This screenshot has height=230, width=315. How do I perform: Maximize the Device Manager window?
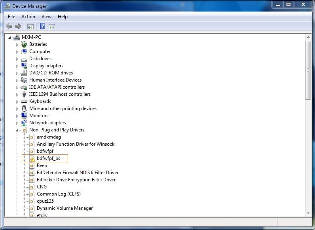pyautogui.click(x=288, y=5)
